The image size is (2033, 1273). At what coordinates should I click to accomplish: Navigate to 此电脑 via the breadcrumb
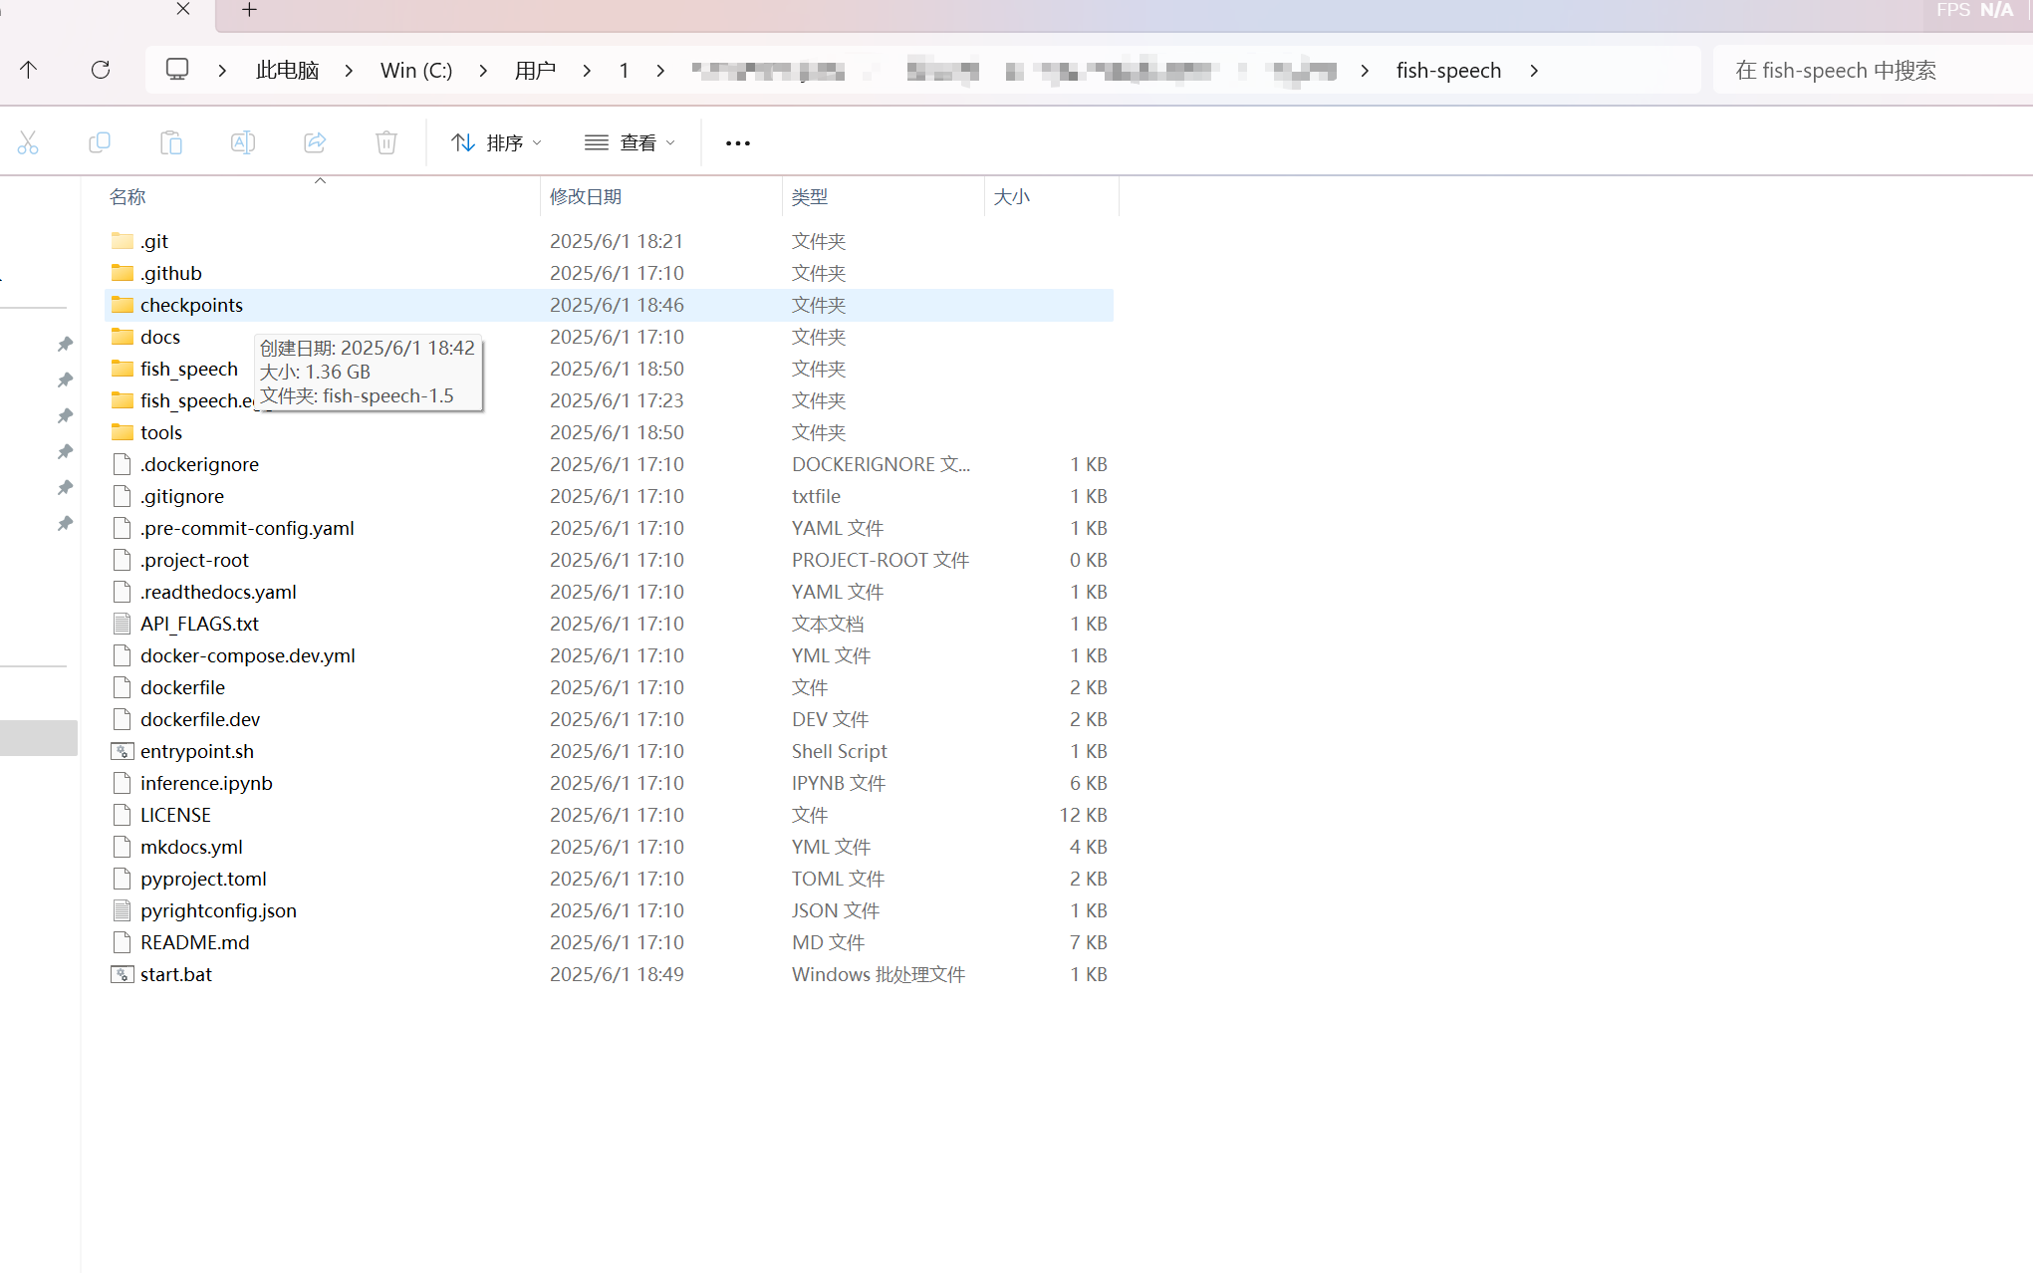click(287, 70)
